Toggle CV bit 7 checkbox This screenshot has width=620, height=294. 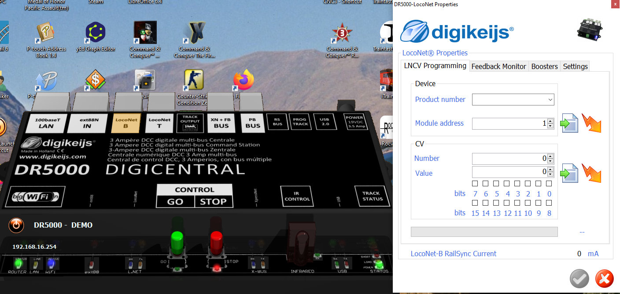475,183
